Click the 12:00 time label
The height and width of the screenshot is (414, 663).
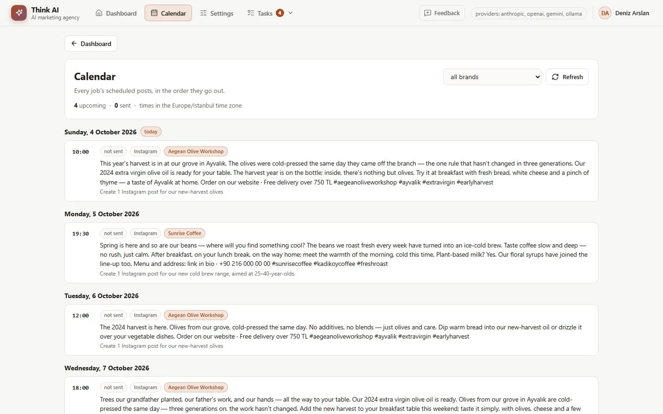click(x=81, y=316)
